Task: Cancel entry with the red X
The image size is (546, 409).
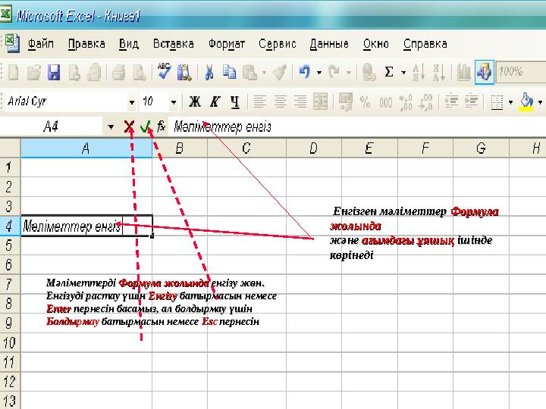Action: click(x=129, y=126)
